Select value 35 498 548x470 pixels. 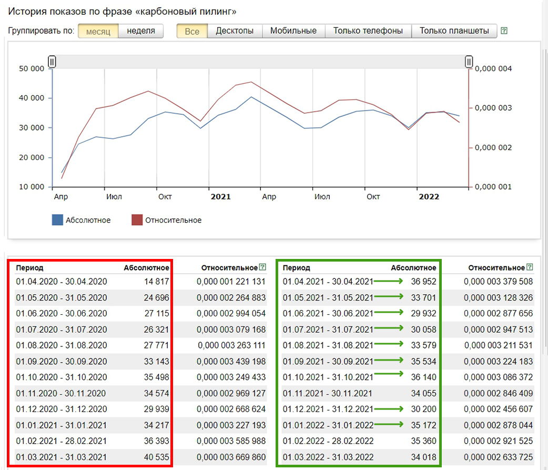point(156,377)
